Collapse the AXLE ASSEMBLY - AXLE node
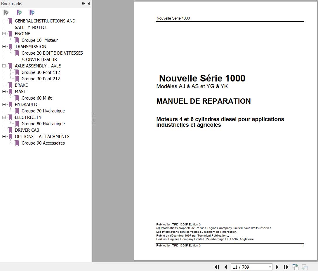 tap(4, 66)
